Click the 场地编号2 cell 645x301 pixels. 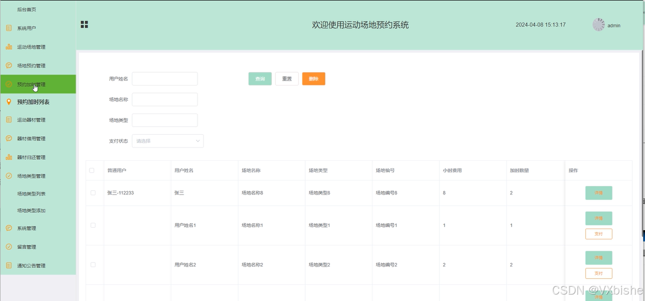[387, 265]
